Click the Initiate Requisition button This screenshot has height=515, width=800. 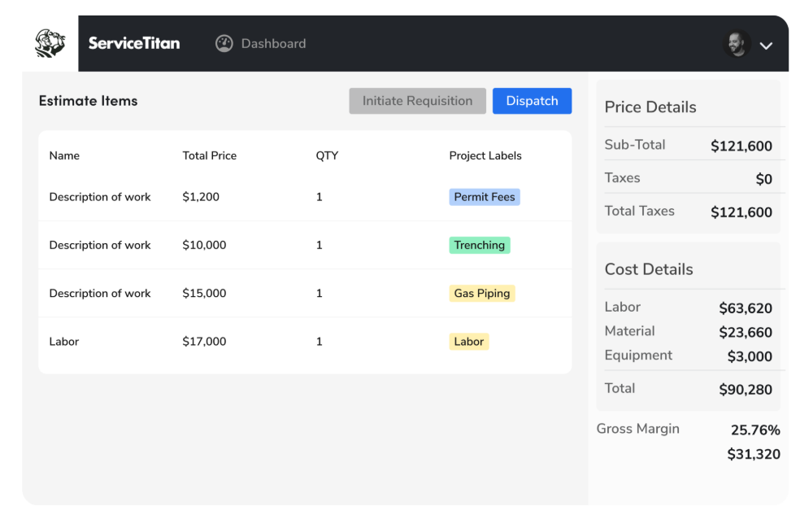point(417,101)
